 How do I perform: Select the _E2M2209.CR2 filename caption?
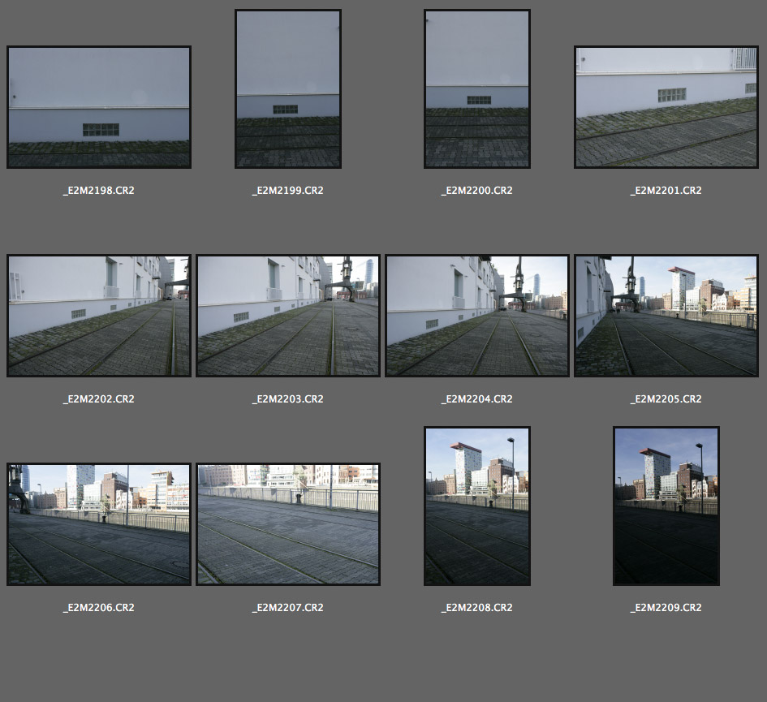666,608
